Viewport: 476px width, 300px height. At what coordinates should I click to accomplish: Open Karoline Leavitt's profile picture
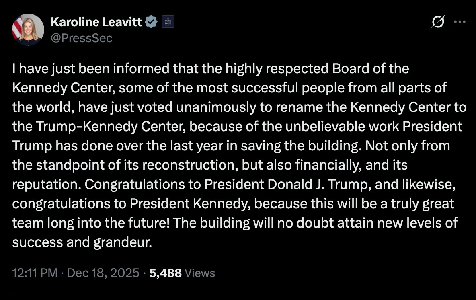pyautogui.click(x=28, y=29)
